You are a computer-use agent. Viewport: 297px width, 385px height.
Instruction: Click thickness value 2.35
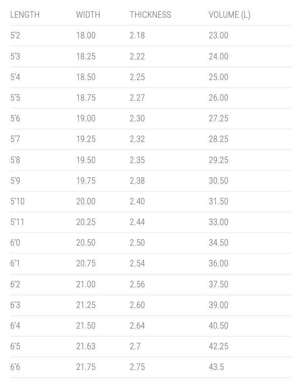pyautogui.click(x=137, y=160)
